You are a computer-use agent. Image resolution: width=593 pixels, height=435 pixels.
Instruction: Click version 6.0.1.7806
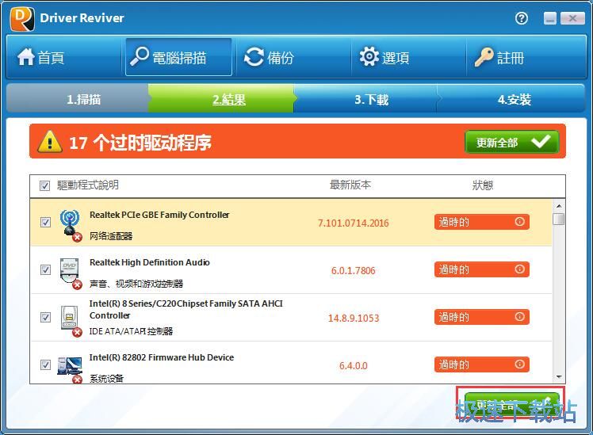tap(354, 271)
